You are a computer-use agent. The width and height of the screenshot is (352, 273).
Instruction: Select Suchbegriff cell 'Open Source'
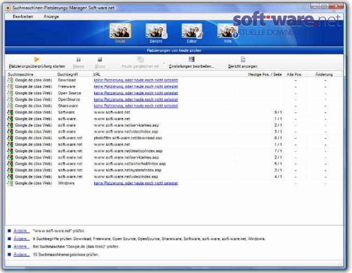(x=70, y=93)
